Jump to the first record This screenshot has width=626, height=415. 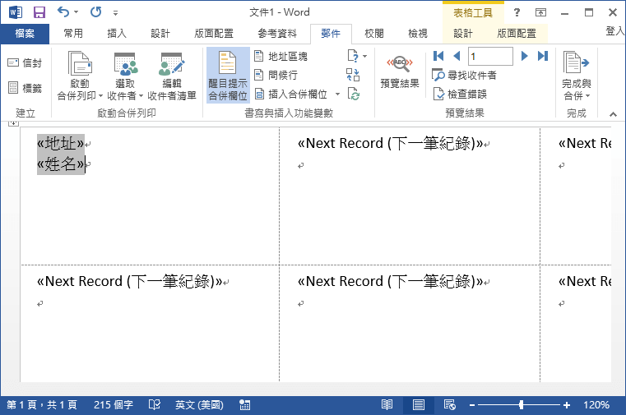click(438, 57)
